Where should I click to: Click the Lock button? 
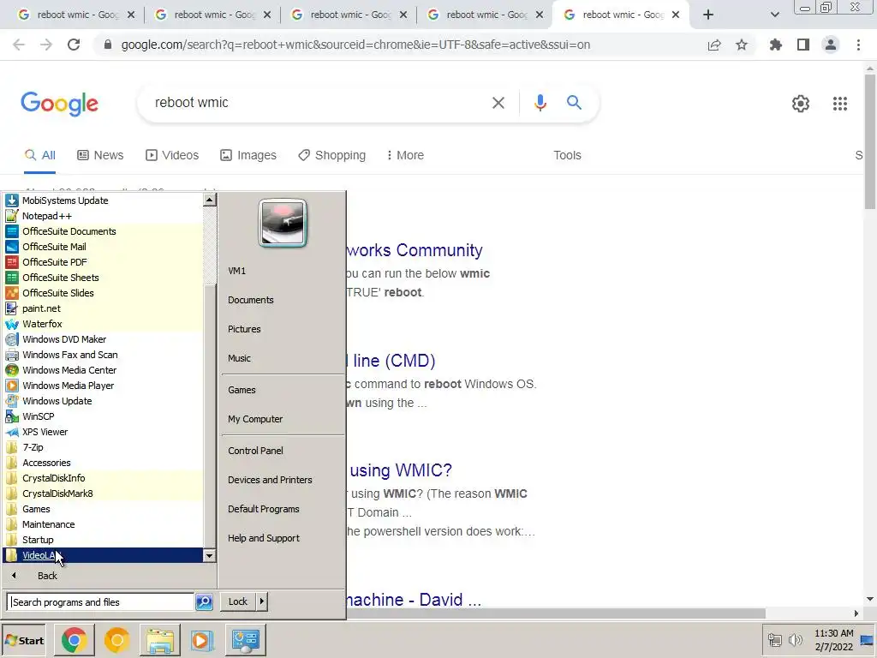pyautogui.click(x=238, y=601)
